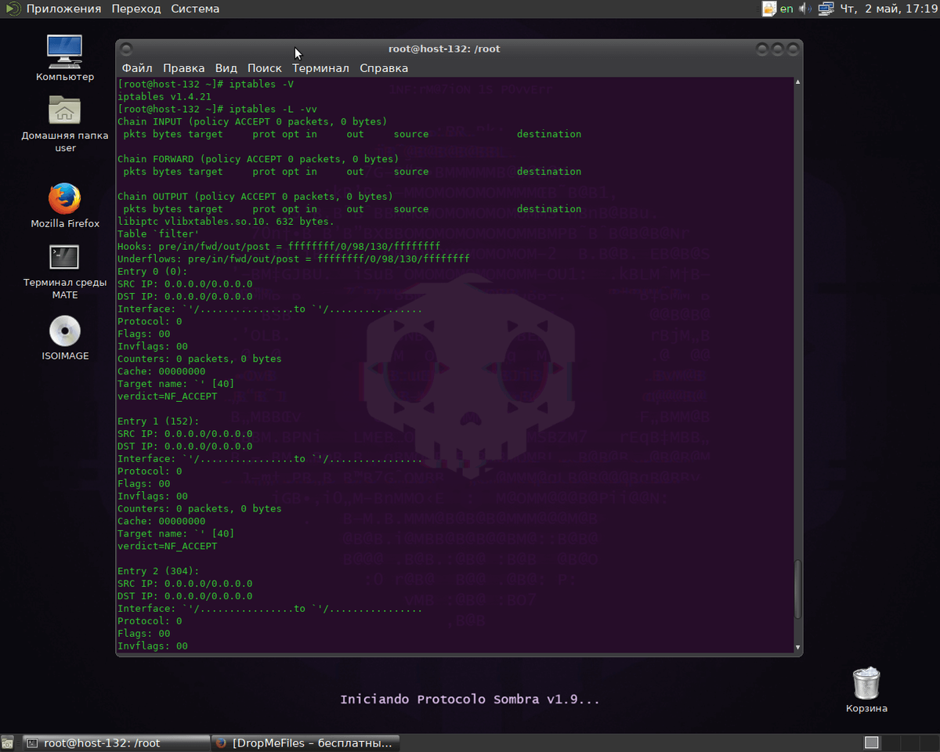Open the Переход (Places) panel menu
The width and height of the screenshot is (940, 752).
tap(136, 9)
